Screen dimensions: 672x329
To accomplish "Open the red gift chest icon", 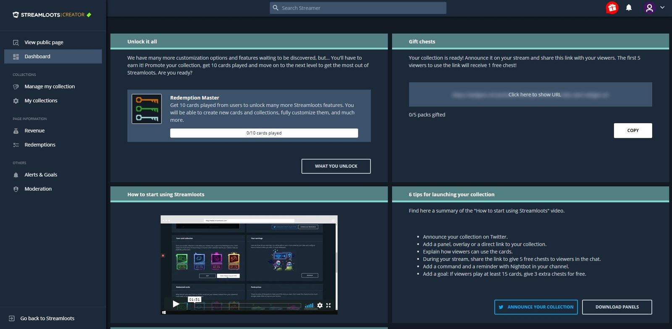I will click(x=612, y=8).
